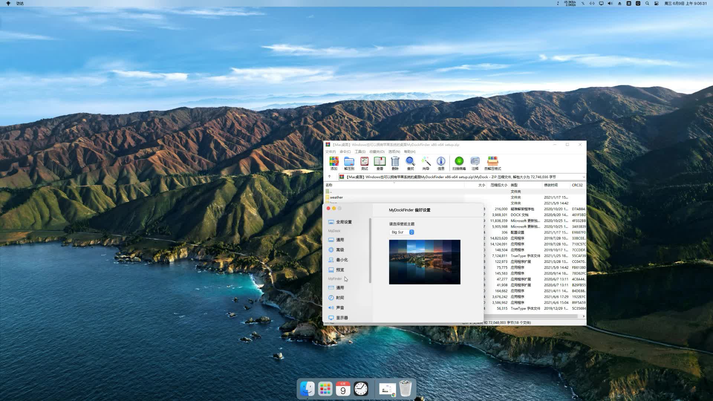This screenshot has height=401, width=713.
Task: Click the display monitor icon in menu bar
Action: tap(601, 3)
